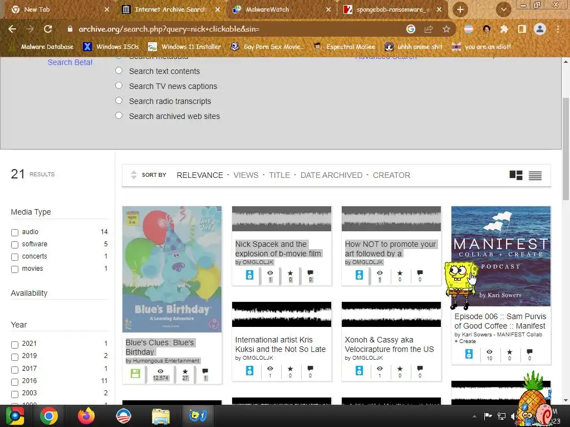This screenshot has height=427, width=570.
Task: Open the Search Beta! link
Action: [x=70, y=62]
